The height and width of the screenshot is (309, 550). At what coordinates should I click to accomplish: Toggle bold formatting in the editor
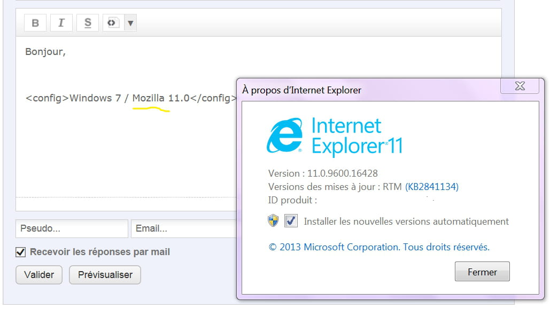pyautogui.click(x=35, y=23)
